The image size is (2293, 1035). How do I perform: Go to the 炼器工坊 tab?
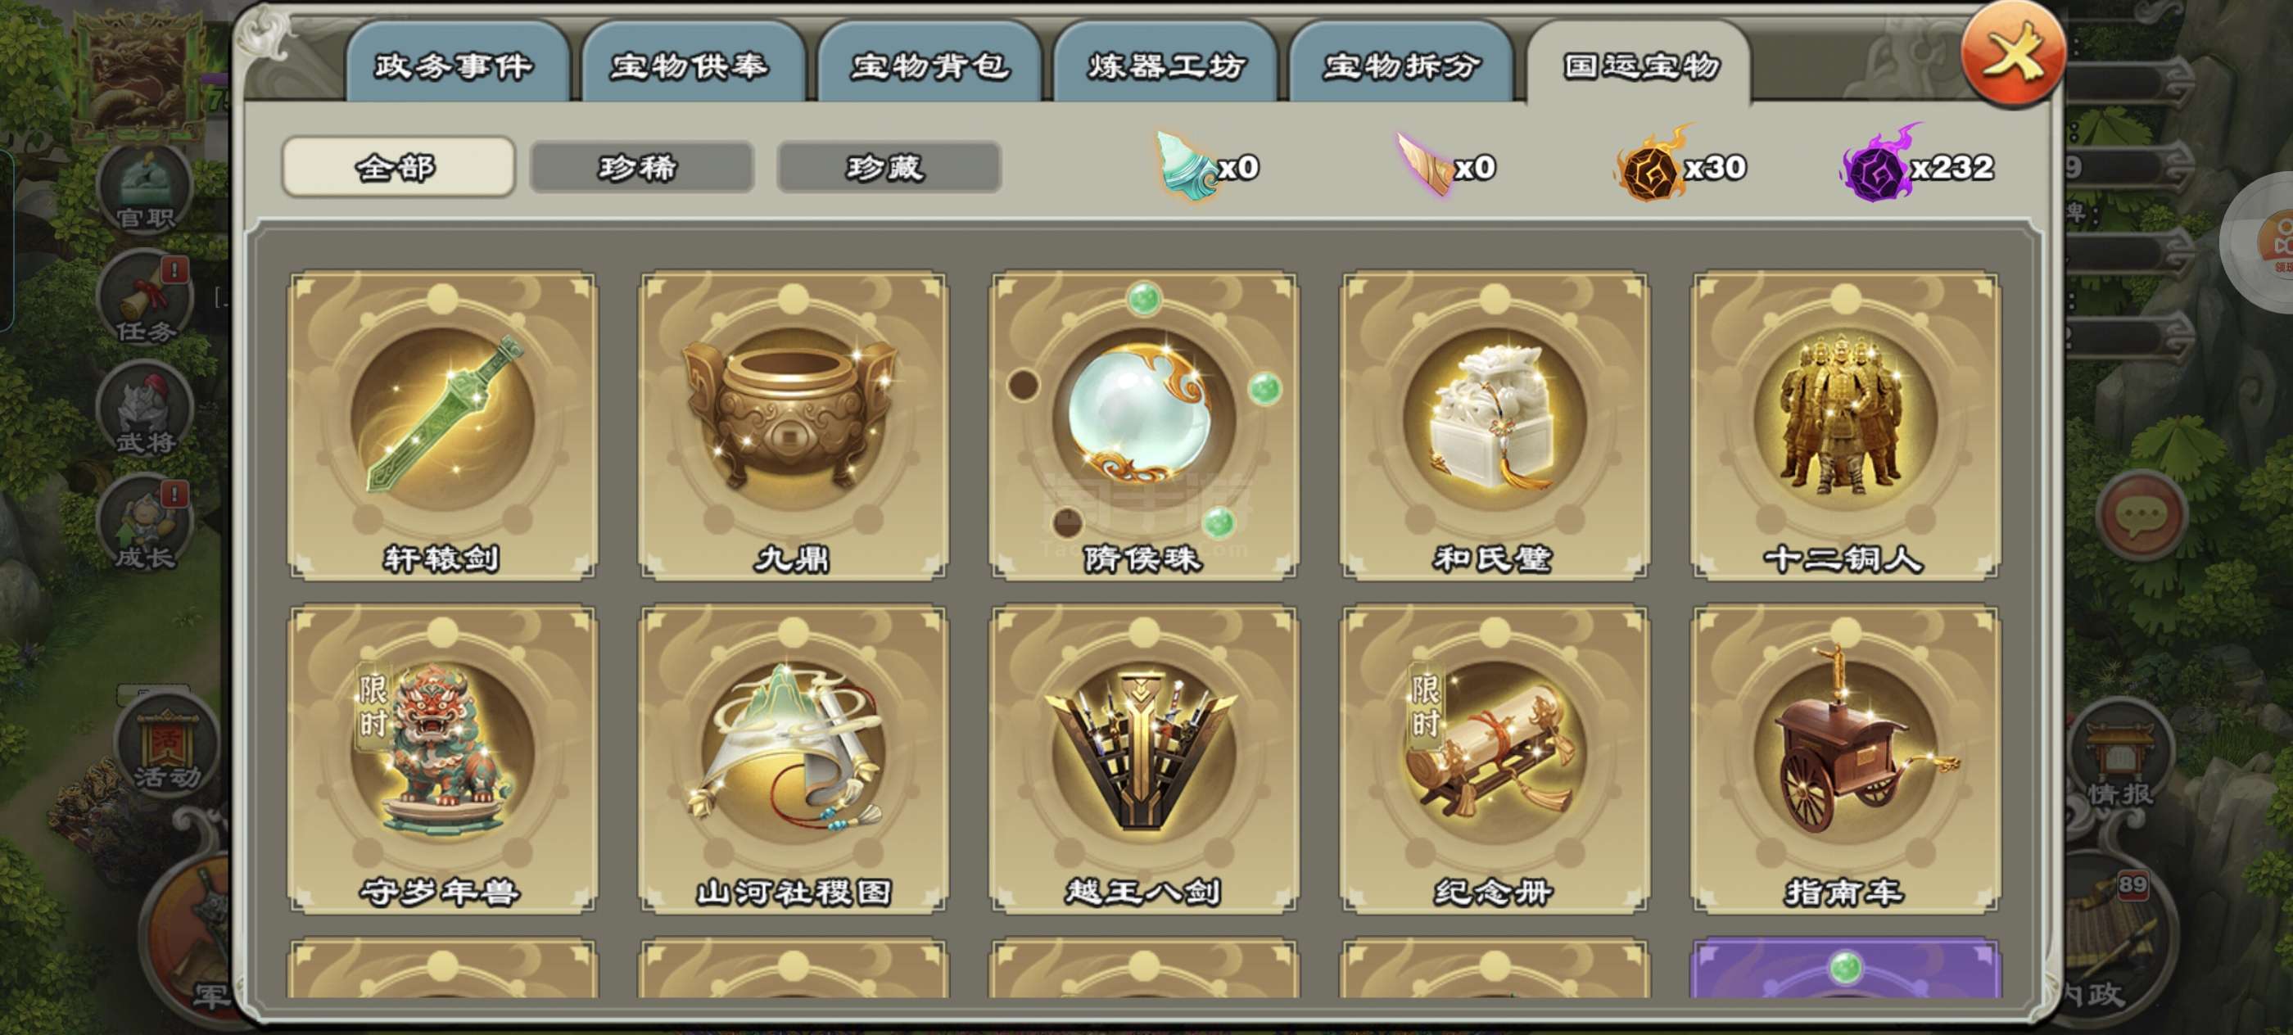tap(1165, 64)
